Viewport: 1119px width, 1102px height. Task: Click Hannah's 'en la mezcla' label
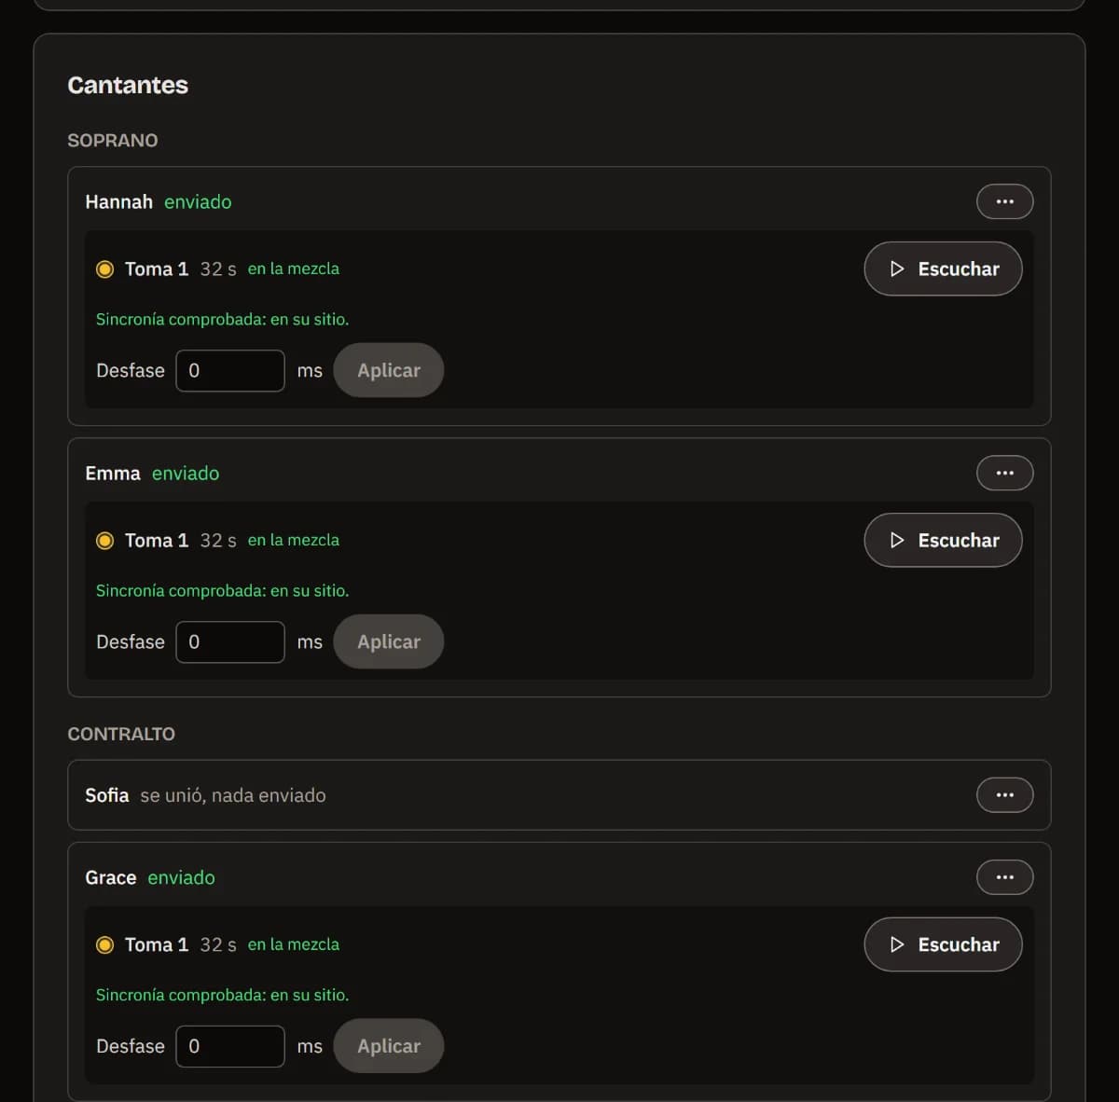tap(294, 269)
